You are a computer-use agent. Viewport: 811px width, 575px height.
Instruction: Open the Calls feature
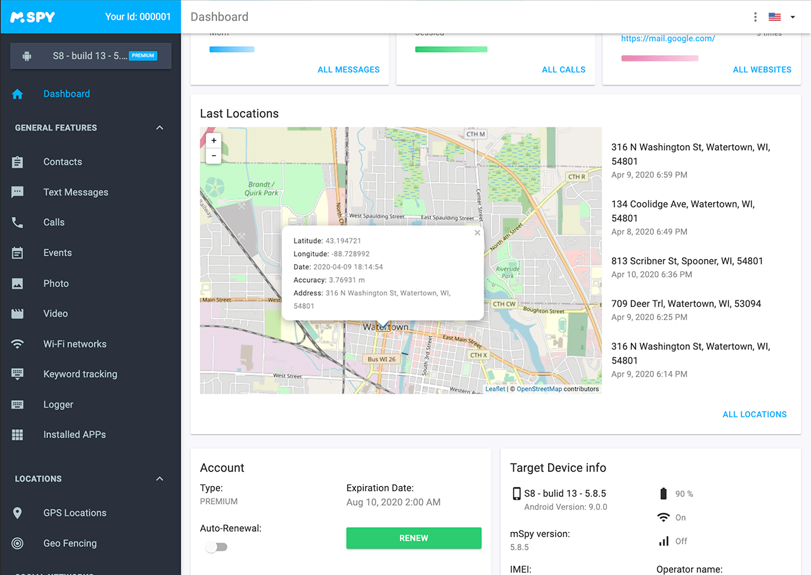click(x=54, y=222)
